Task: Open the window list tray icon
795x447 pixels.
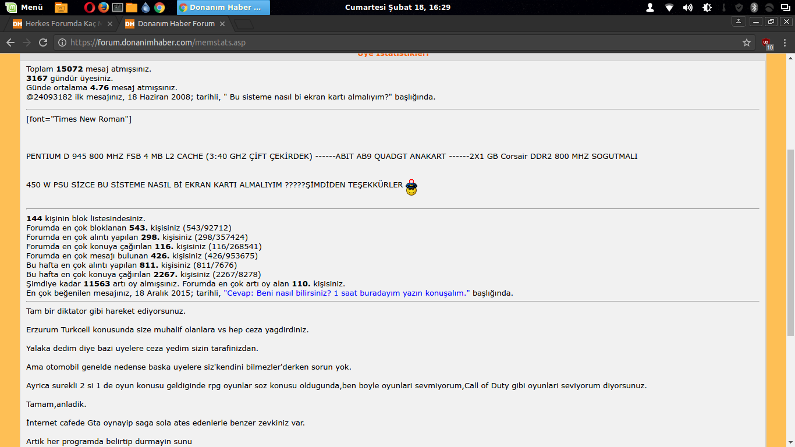Action: click(785, 8)
